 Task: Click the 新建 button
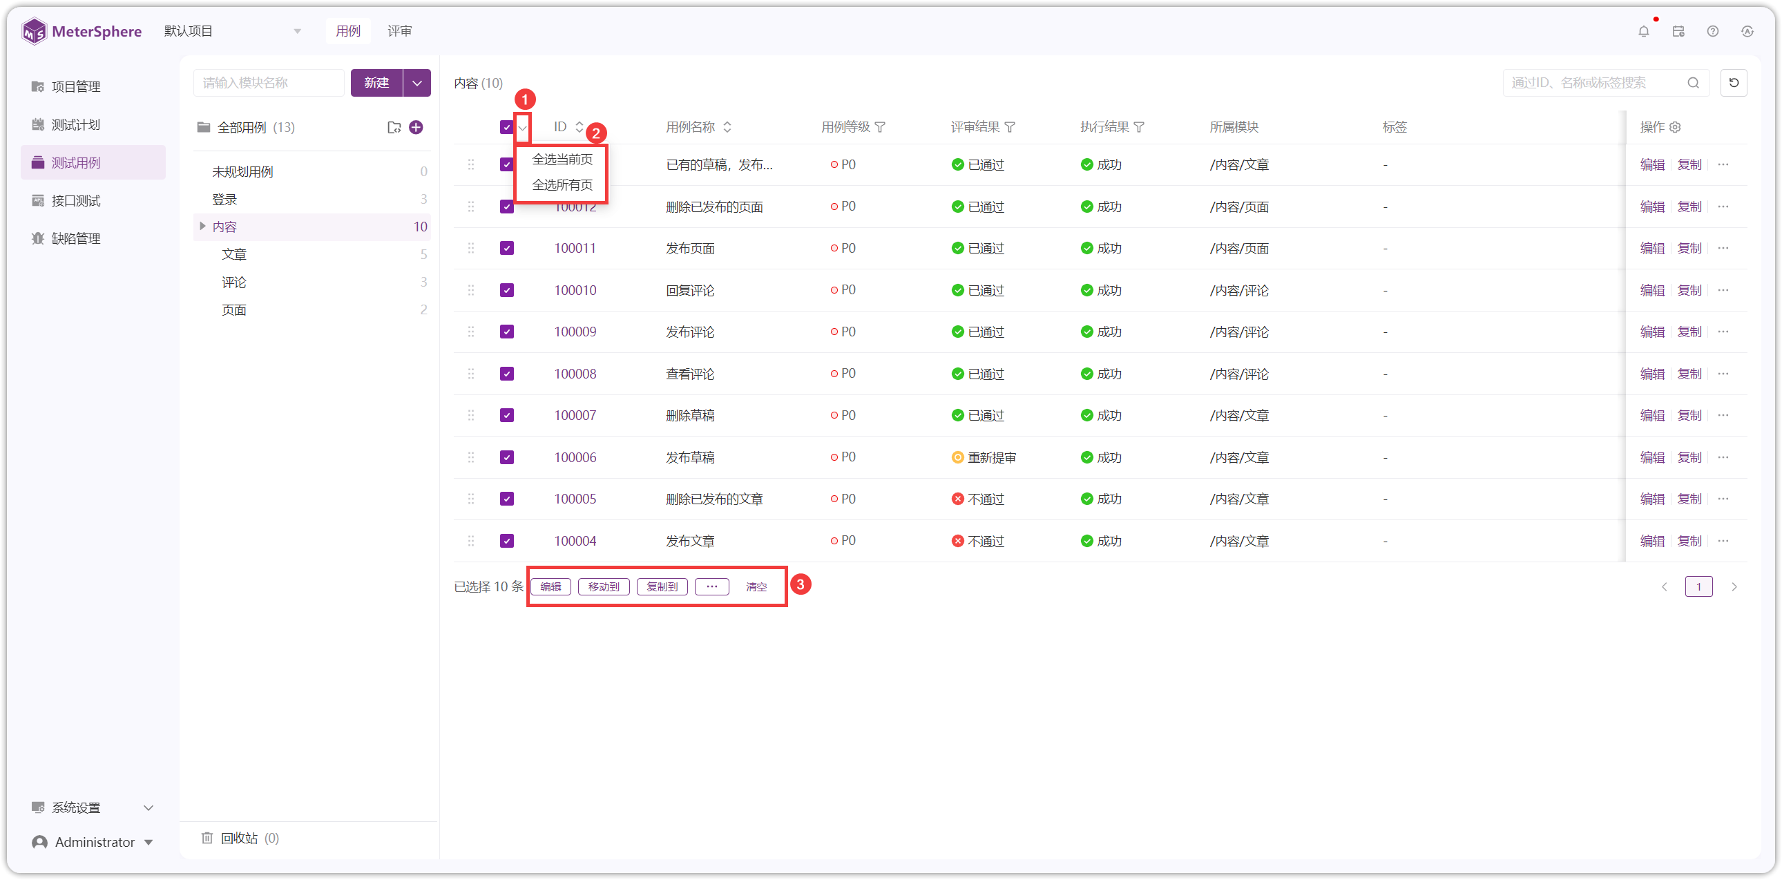[376, 83]
